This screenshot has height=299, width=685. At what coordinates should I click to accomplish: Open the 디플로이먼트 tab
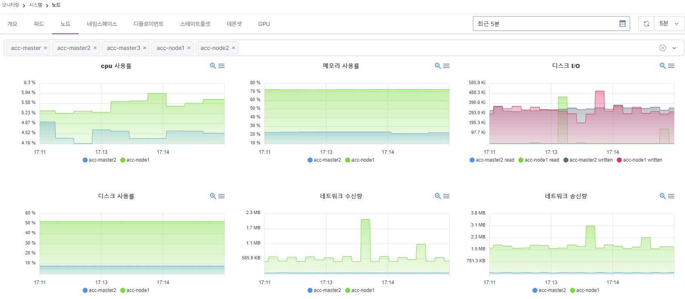tap(149, 24)
